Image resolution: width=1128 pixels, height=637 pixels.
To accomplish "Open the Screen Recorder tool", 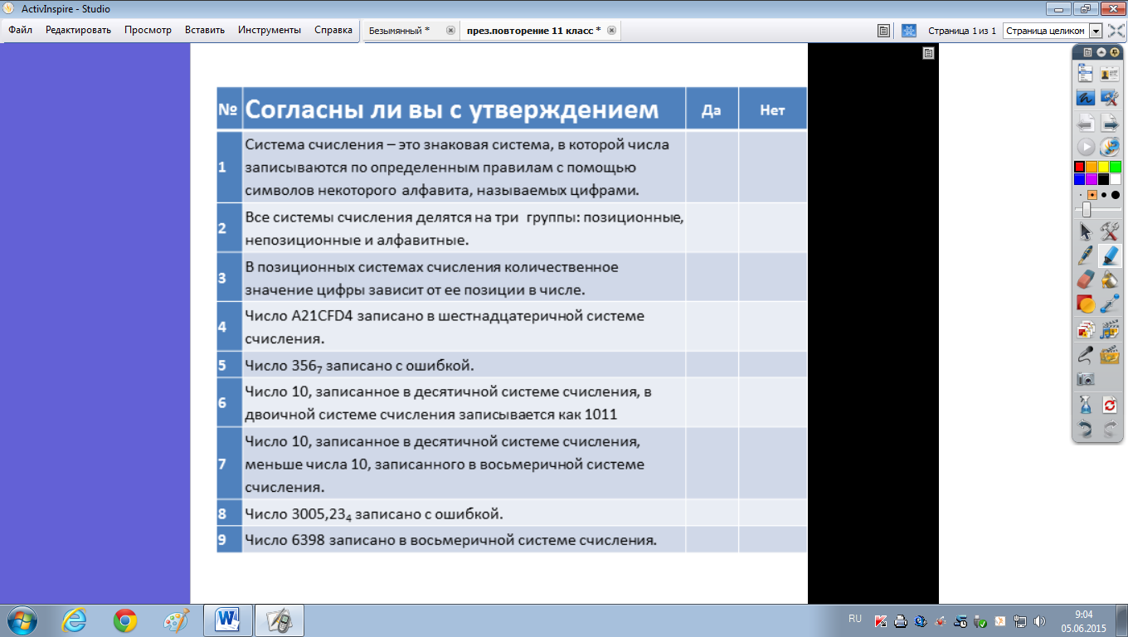I will coord(1110,355).
